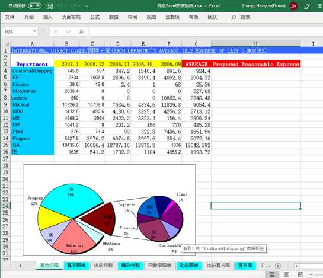Click the Logistic data label in chart
Screen dimensions: 323x278
[x=126, y=207]
